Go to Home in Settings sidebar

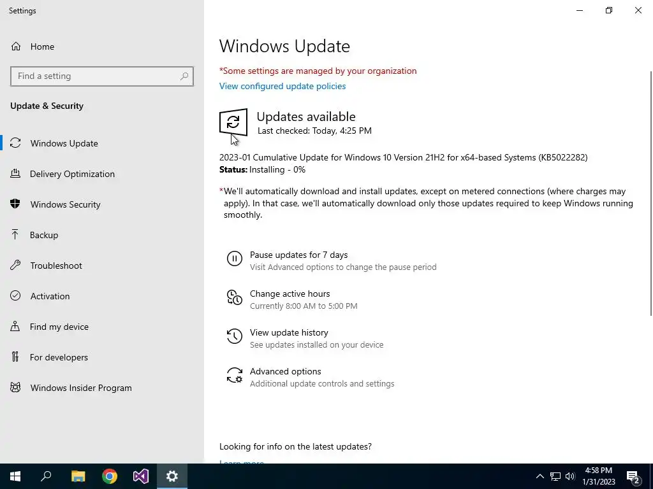pyautogui.click(x=102, y=46)
